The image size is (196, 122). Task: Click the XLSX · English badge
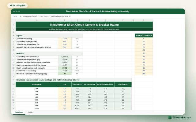coord(17,5)
